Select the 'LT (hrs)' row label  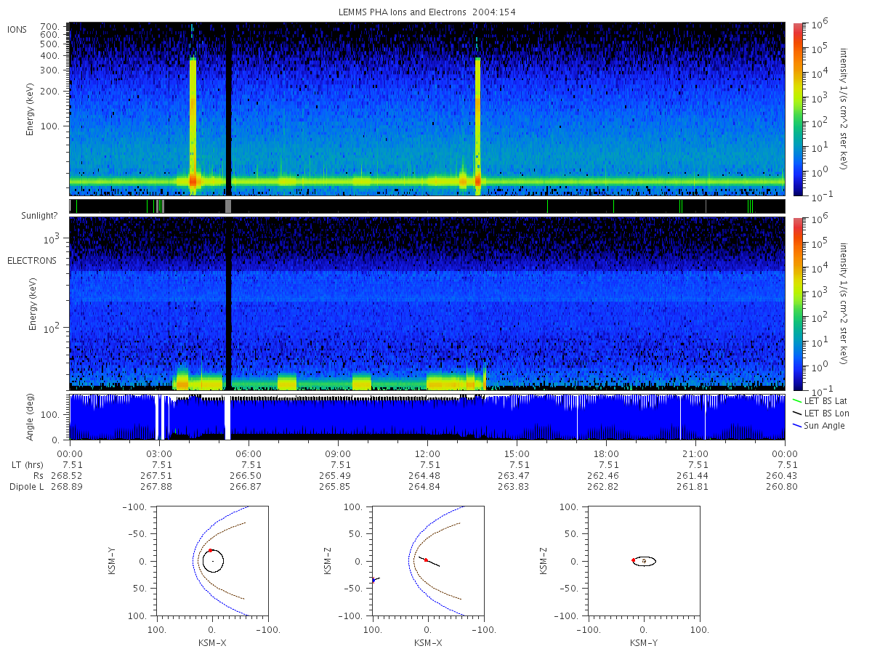(x=28, y=465)
